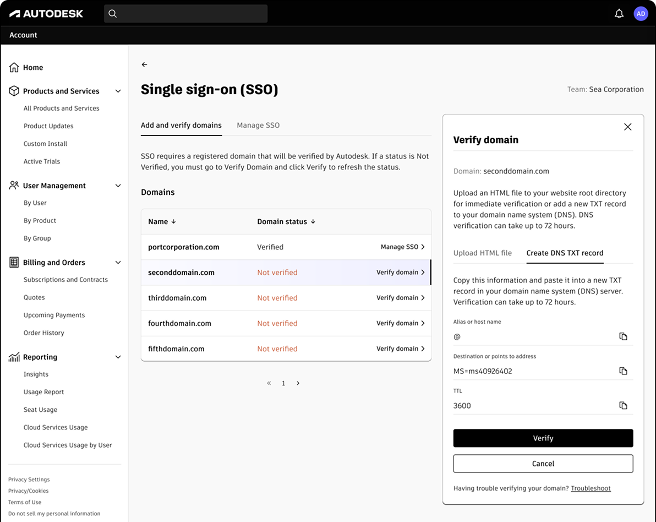Click inside the top search field
The height and width of the screenshot is (522, 656).
click(x=186, y=14)
